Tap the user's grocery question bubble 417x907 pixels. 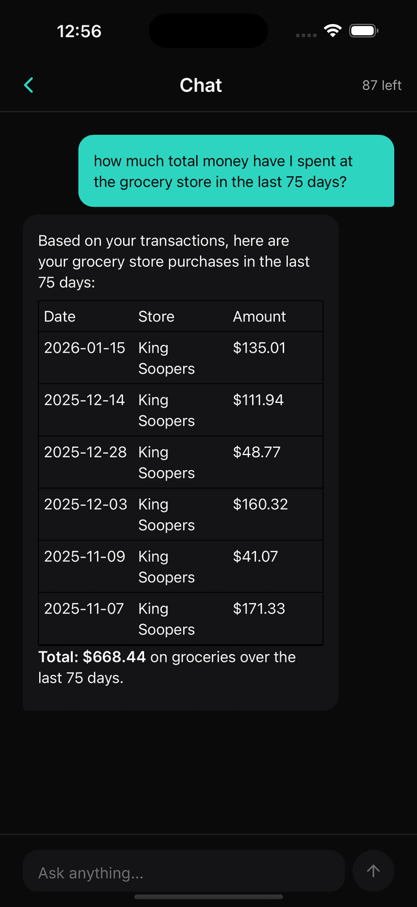[x=236, y=171]
